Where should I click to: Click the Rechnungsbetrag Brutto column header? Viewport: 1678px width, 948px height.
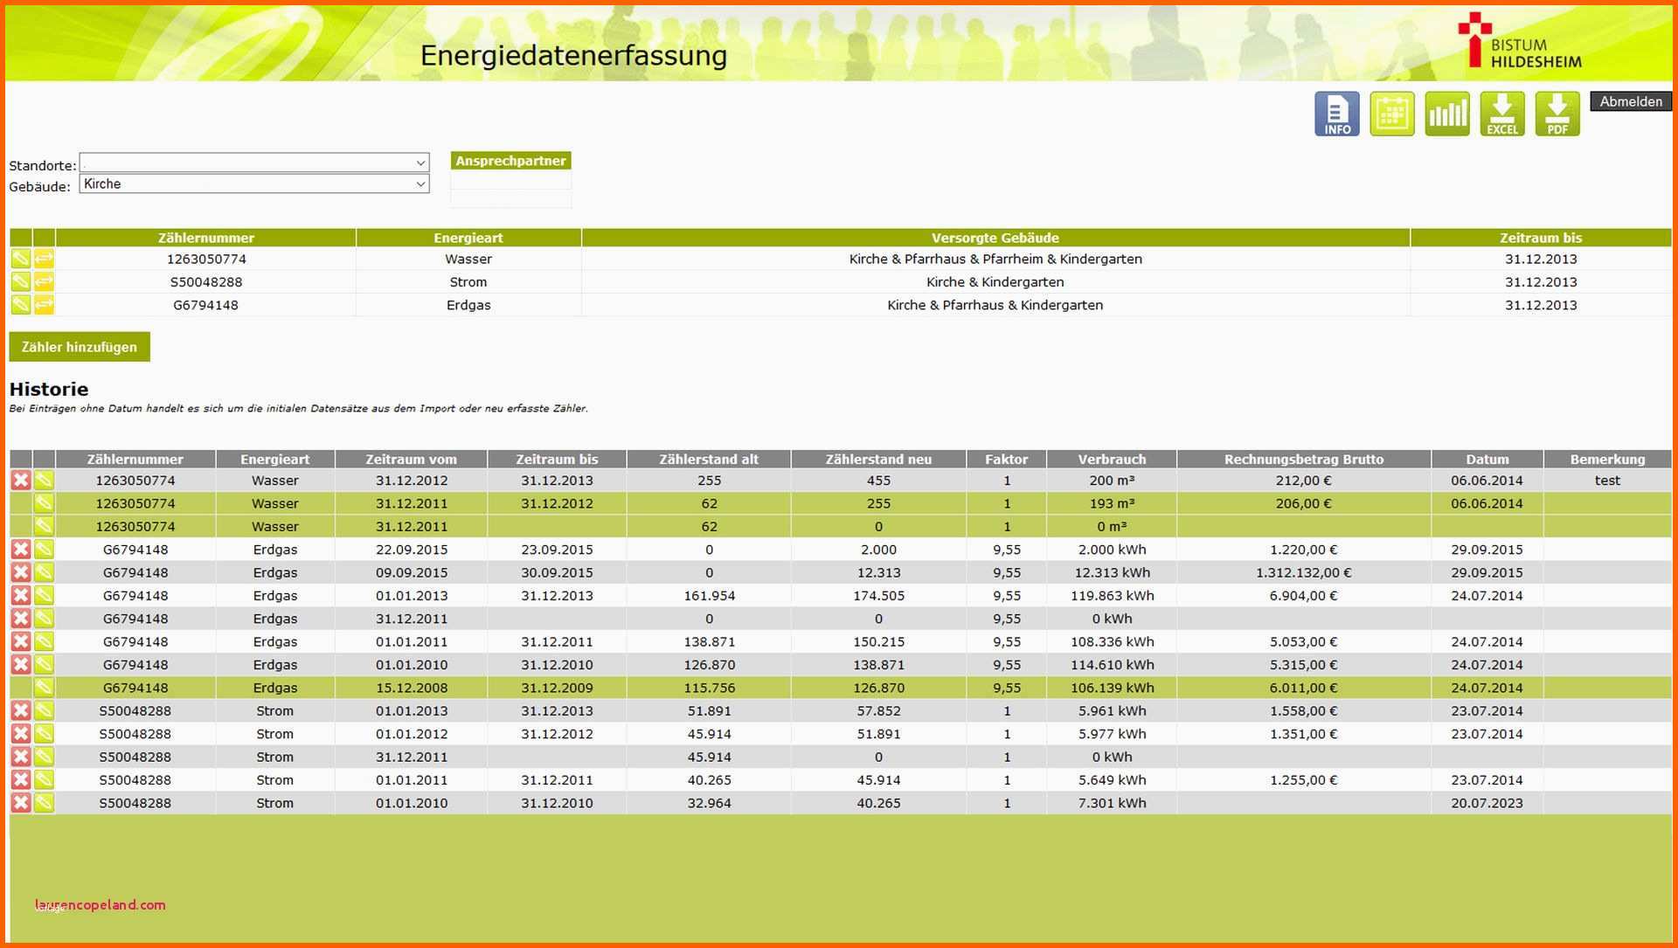click(x=1303, y=459)
